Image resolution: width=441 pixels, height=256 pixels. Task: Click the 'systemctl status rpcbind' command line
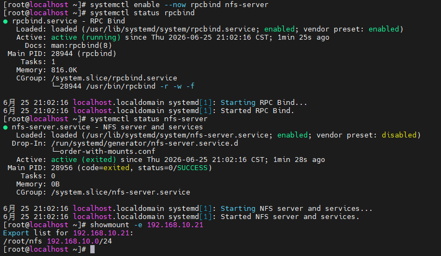[x=142, y=13]
